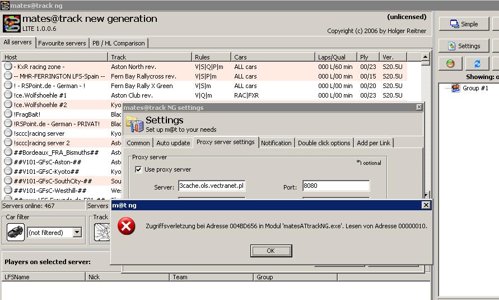
Task: Sort server list by Ply column
Action: (369, 57)
